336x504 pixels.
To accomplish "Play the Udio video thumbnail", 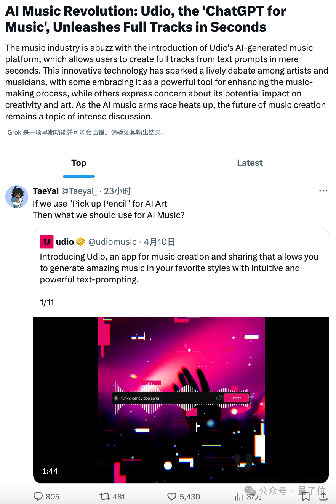I will tap(181, 400).
